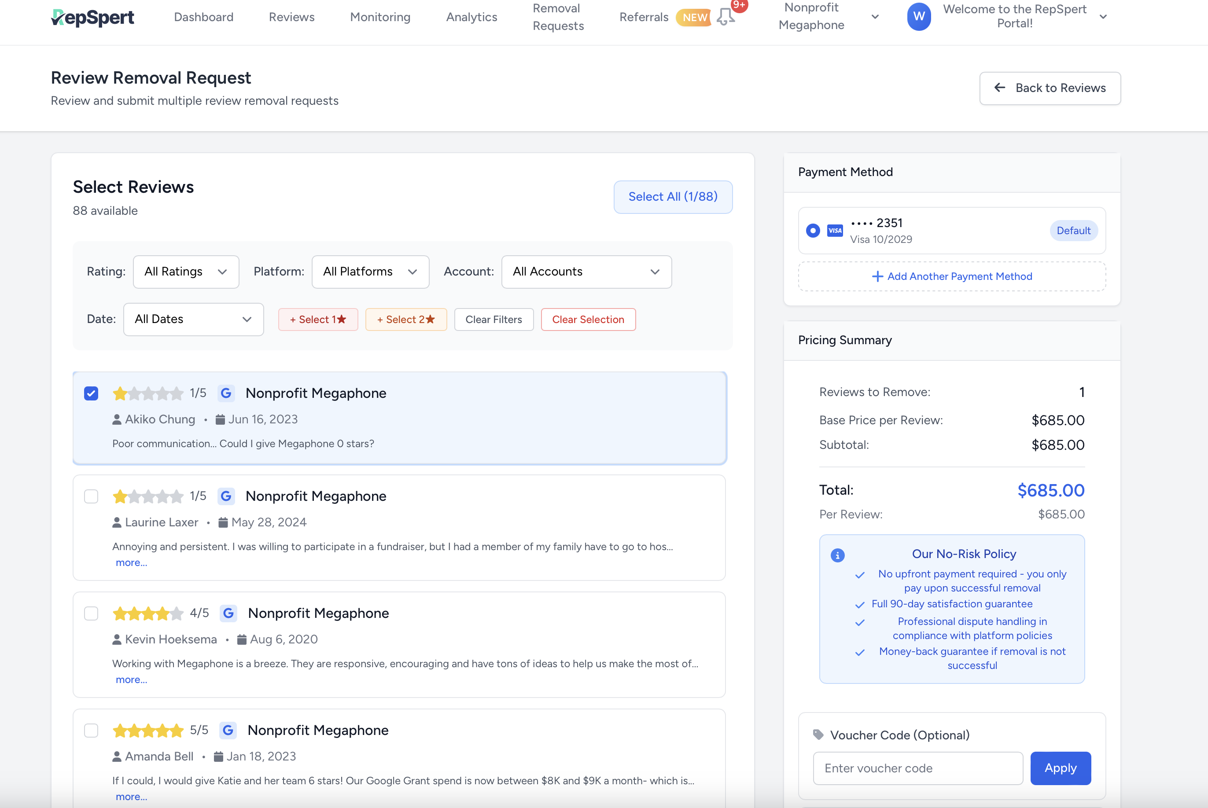The height and width of the screenshot is (808, 1208).
Task: Click Google icon on Kevin Hoeksema review
Action: click(228, 613)
